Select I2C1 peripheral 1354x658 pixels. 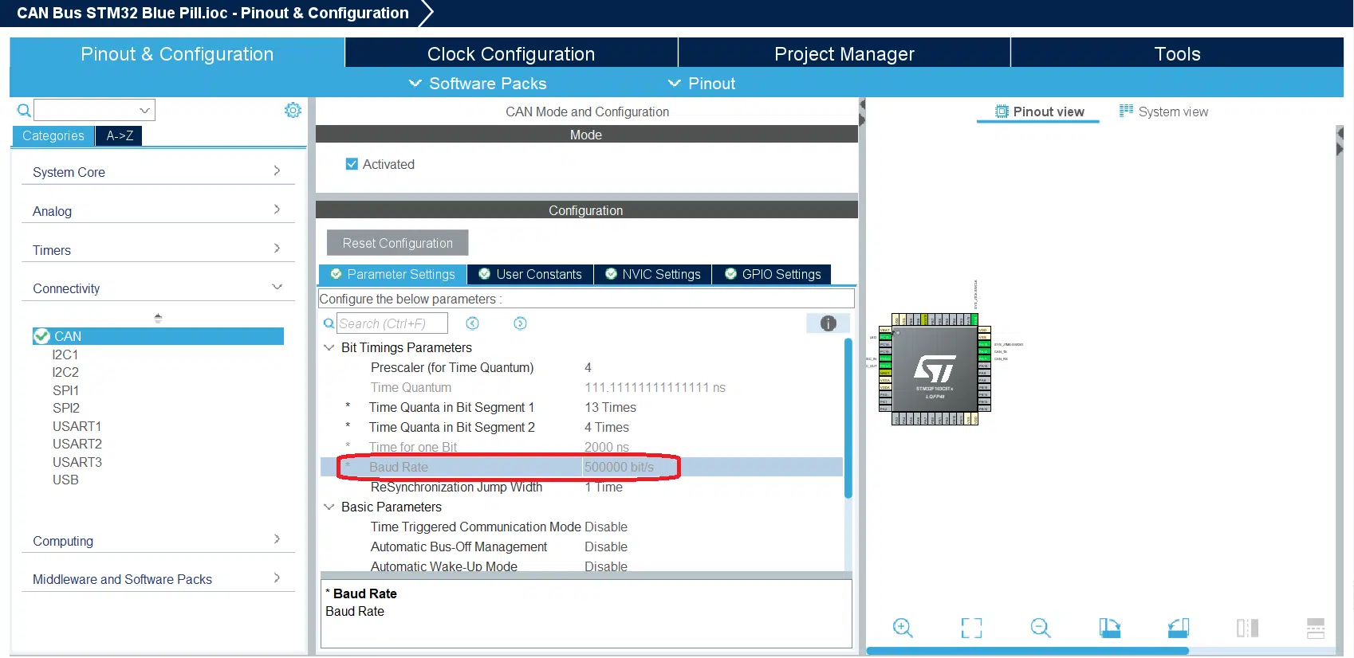[x=65, y=354]
